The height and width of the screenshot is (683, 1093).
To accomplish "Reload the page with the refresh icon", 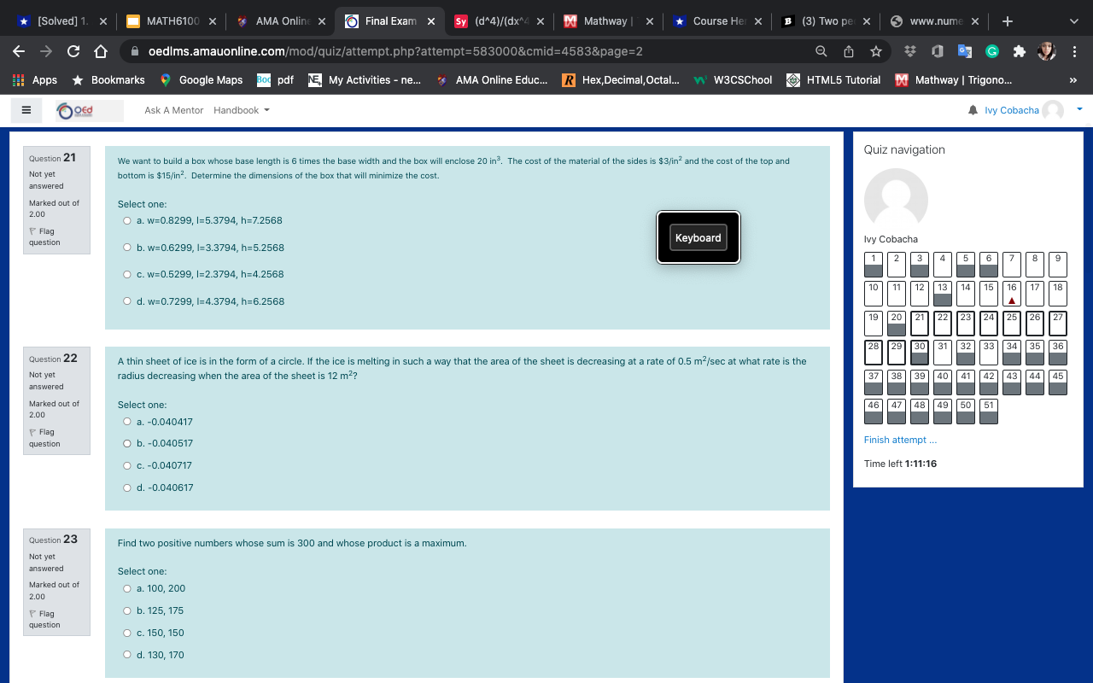I will [73, 51].
